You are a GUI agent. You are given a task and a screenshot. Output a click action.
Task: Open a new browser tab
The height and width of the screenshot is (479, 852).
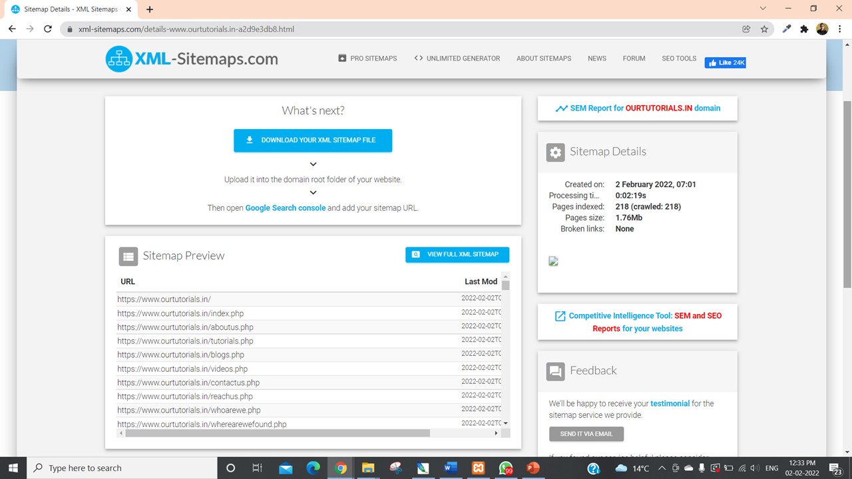(150, 9)
